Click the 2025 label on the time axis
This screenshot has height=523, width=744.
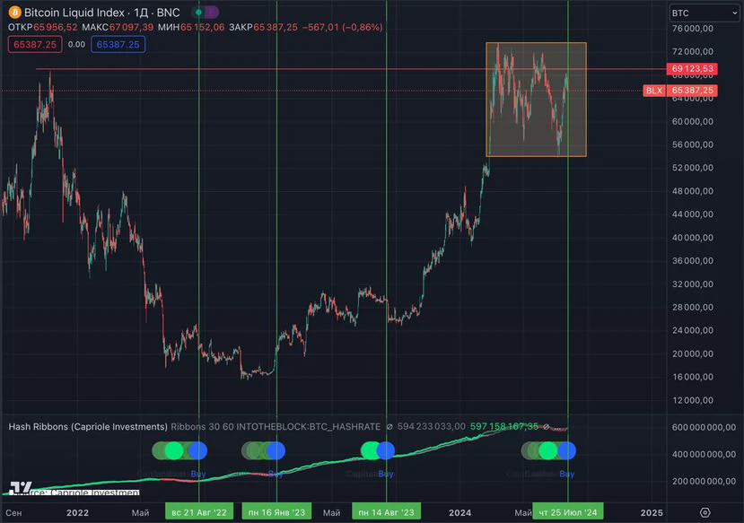[652, 512]
